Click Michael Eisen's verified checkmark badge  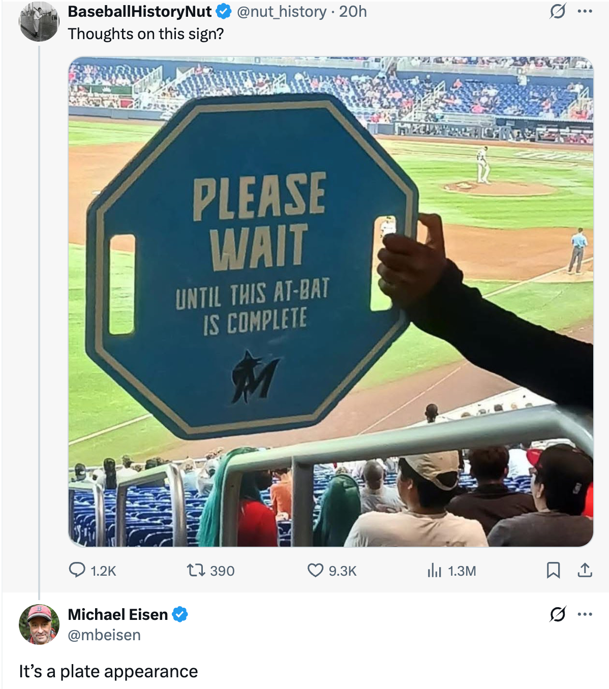(180, 614)
